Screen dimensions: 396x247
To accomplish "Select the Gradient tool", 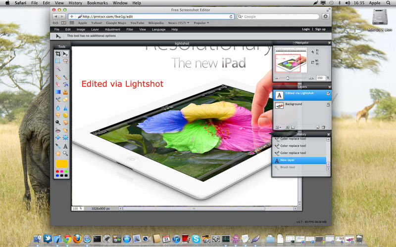I will pyautogui.click(x=58, y=92).
